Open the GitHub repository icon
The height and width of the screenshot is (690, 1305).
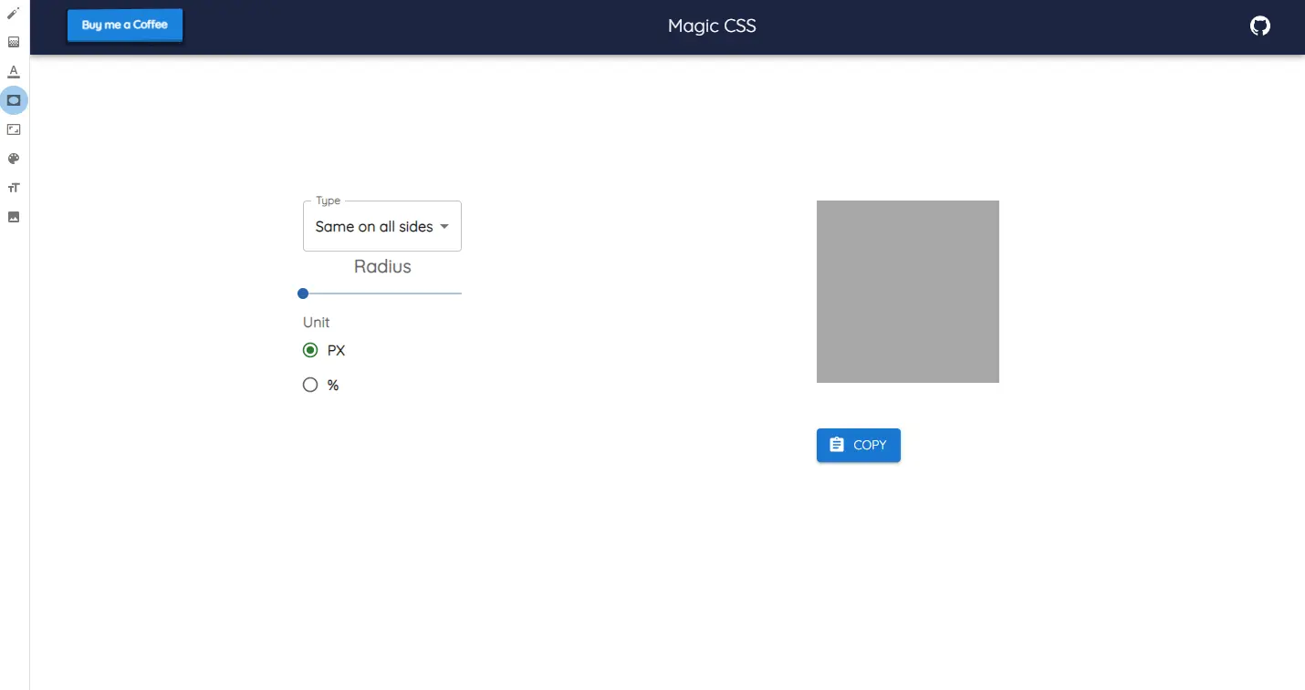tap(1259, 26)
